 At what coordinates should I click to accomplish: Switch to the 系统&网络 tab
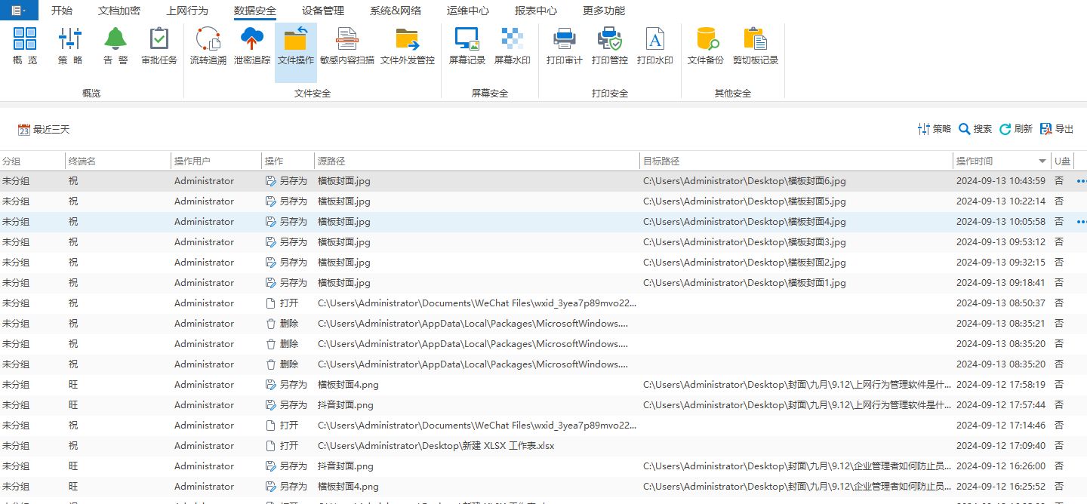[396, 11]
